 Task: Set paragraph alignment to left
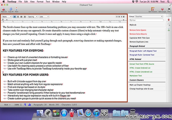pyautogui.click(x=15, y=17)
